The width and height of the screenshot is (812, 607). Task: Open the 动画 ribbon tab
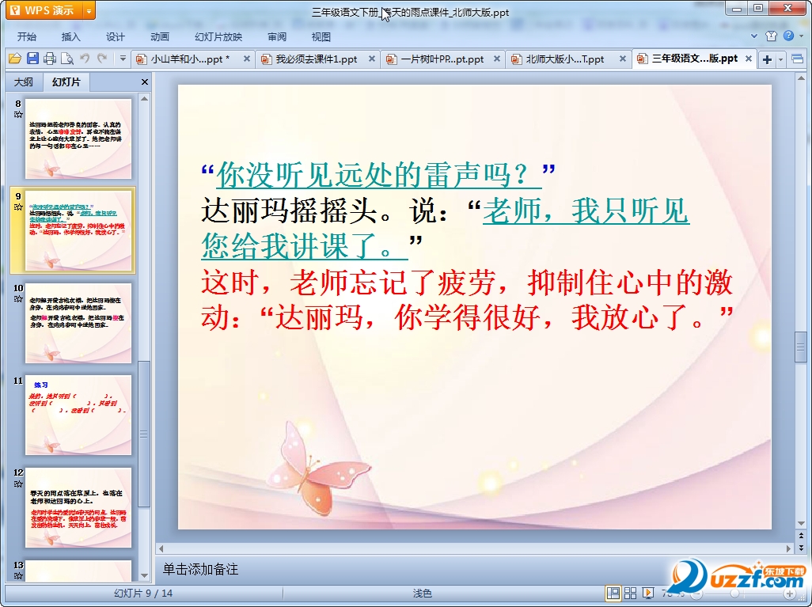click(x=160, y=36)
